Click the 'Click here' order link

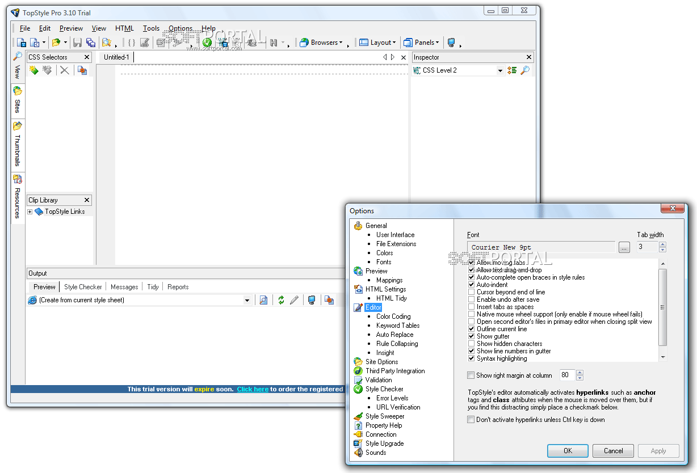click(x=253, y=389)
